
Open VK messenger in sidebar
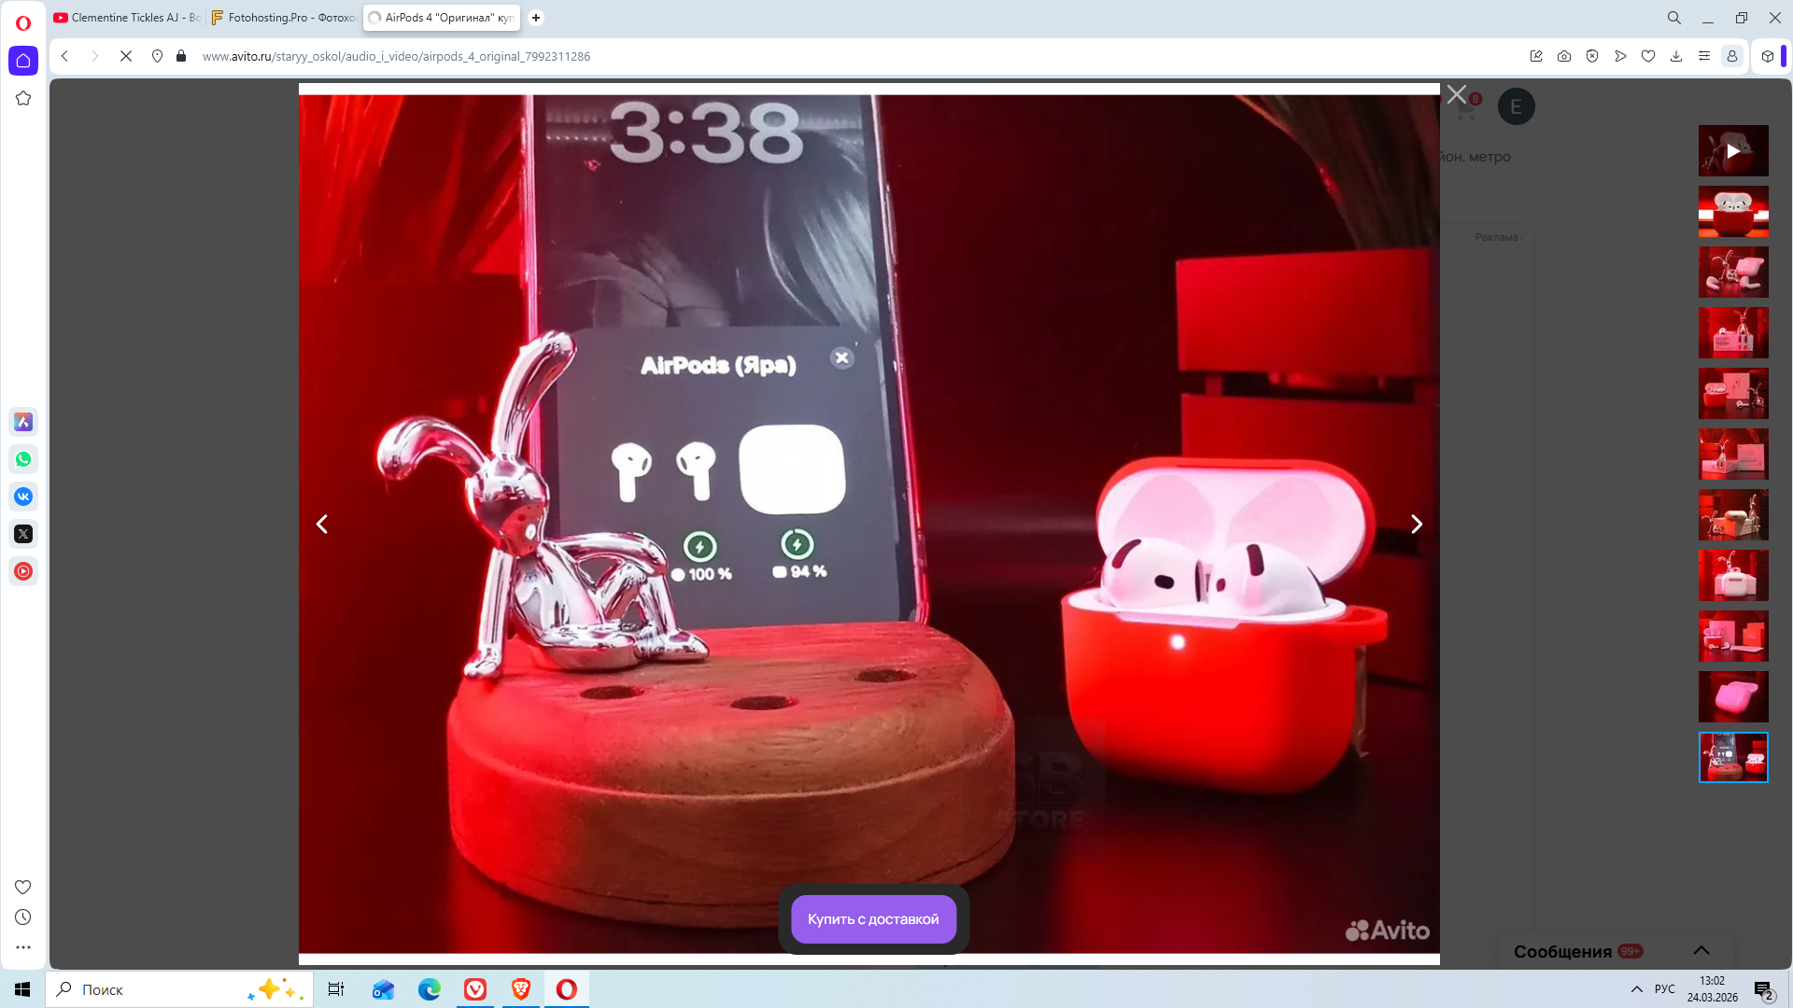pyautogui.click(x=23, y=497)
